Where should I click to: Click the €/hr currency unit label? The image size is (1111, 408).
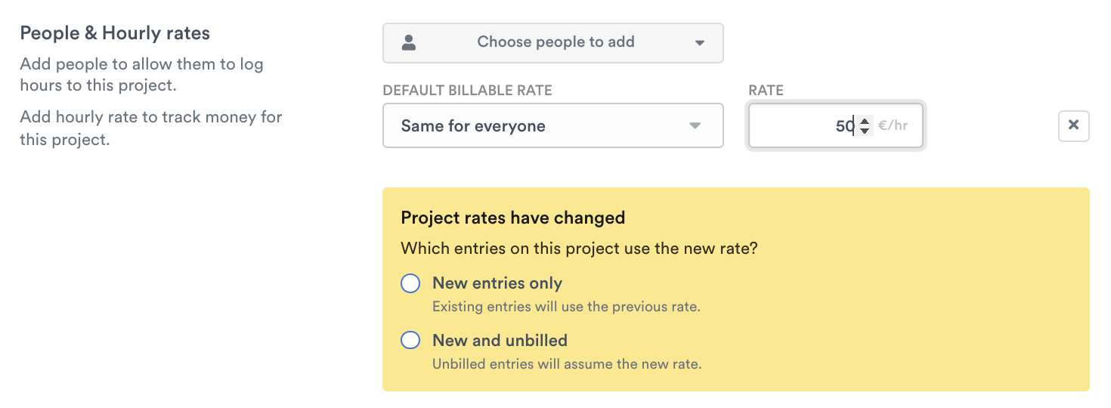pyautogui.click(x=893, y=126)
